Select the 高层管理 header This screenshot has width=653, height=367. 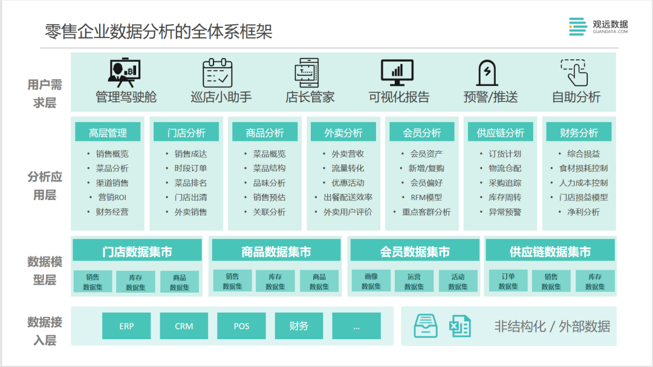coord(108,132)
